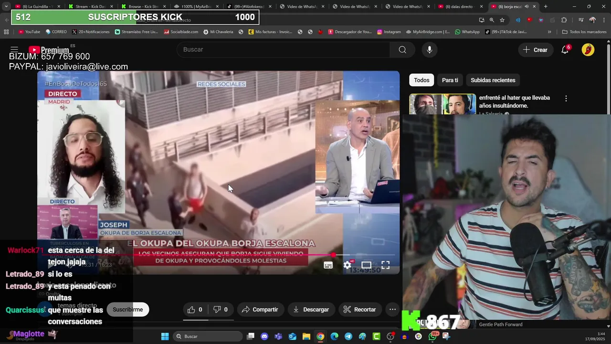Click the Suscribirme button
The height and width of the screenshot is (344, 611).
click(127, 310)
